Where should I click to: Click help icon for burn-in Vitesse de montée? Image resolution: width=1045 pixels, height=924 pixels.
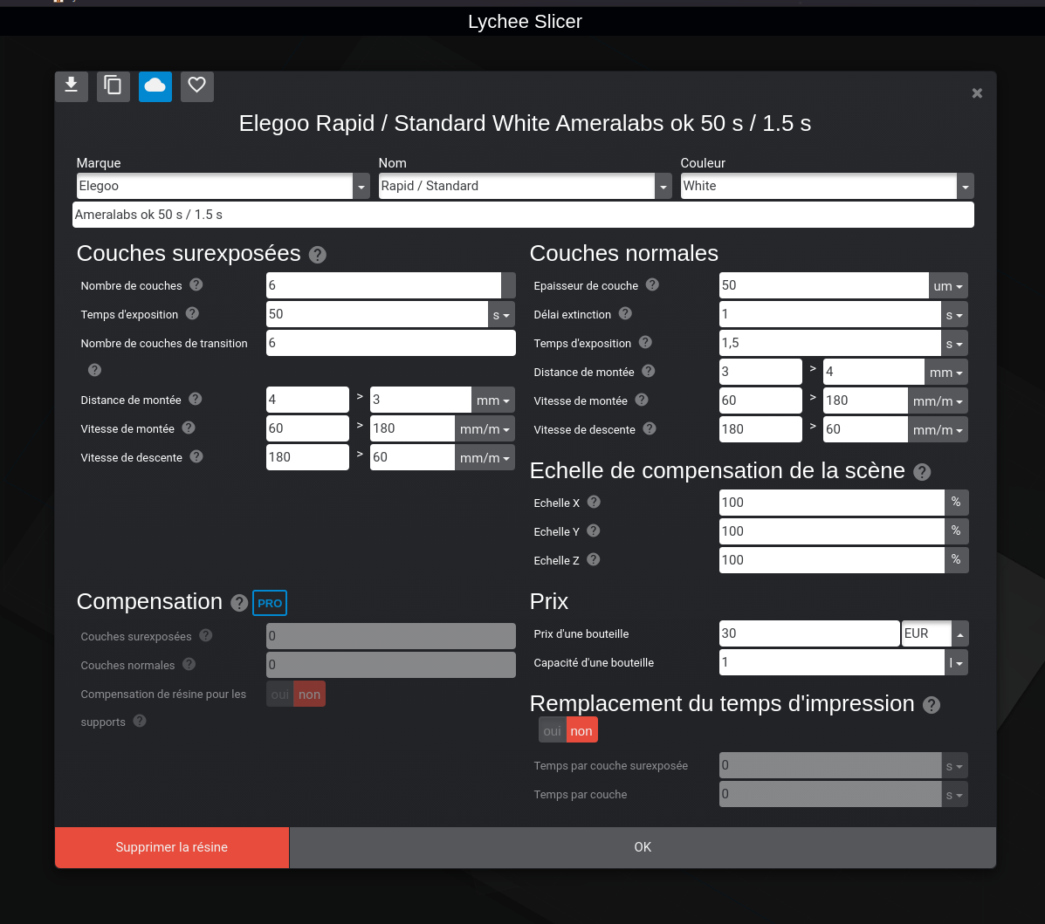click(x=189, y=428)
